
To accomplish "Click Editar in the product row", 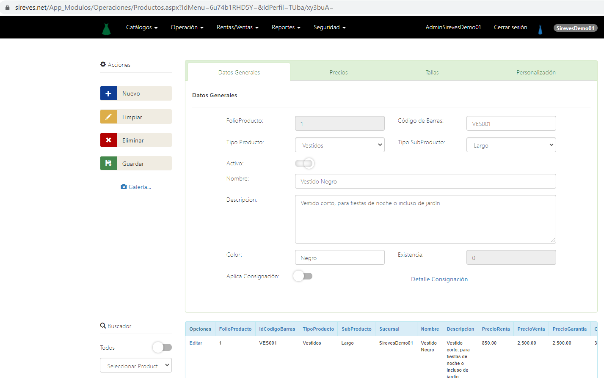I will point(196,343).
